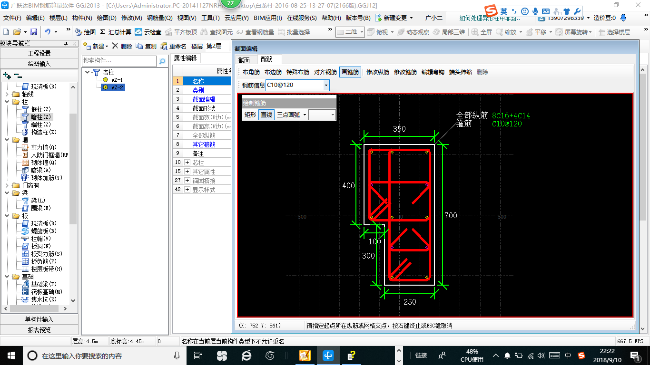Save the project with the floppy disk icon

point(34,32)
